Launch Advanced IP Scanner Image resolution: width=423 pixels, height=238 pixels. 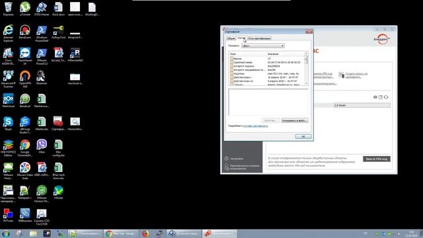[x=9, y=79]
